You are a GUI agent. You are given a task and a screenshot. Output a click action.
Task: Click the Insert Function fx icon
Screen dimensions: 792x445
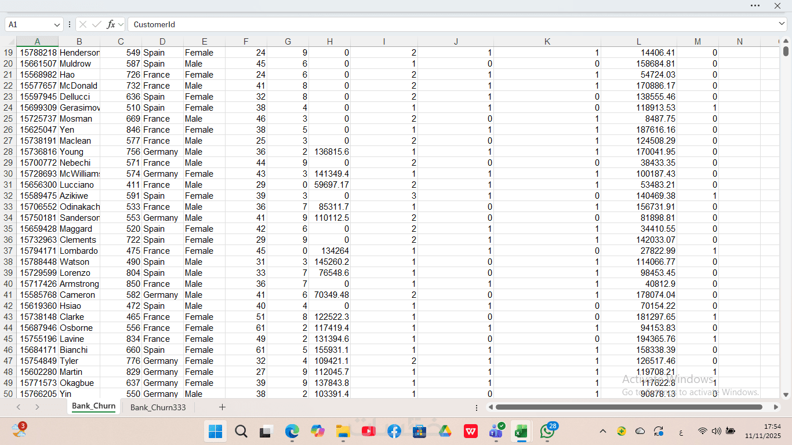point(111,24)
